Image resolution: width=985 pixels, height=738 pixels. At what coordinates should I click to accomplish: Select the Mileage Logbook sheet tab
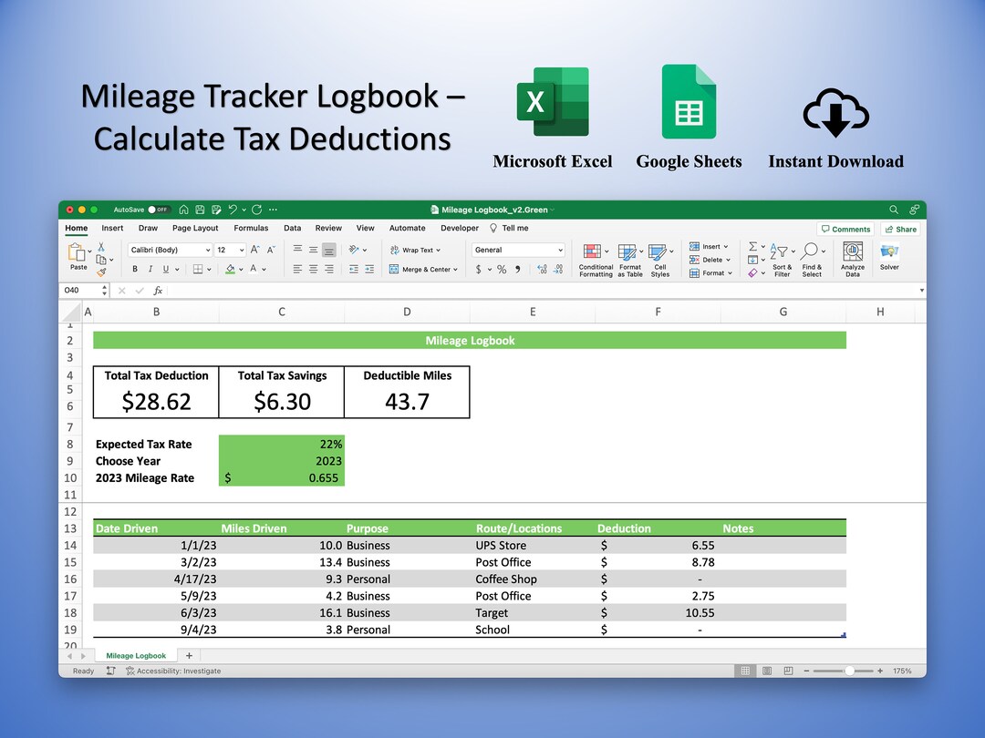135,655
